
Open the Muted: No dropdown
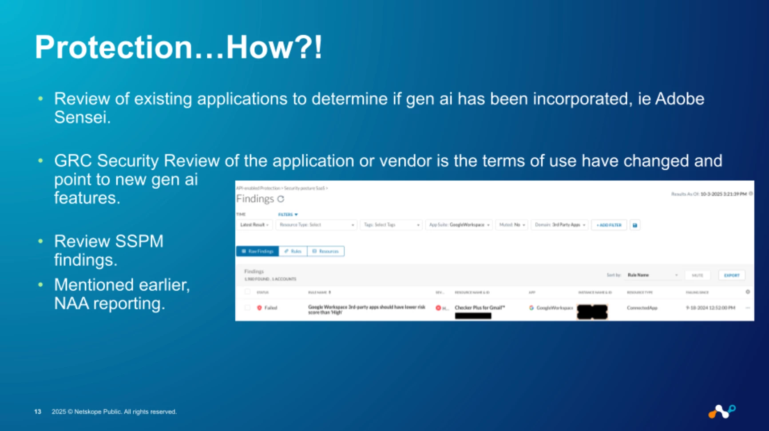point(511,225)
